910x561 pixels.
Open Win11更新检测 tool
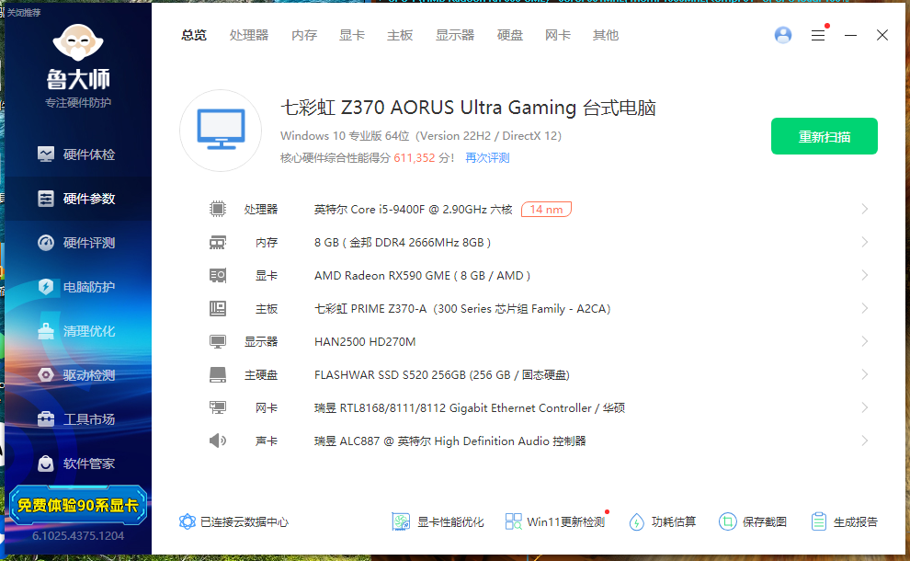[x=514, y=521]
